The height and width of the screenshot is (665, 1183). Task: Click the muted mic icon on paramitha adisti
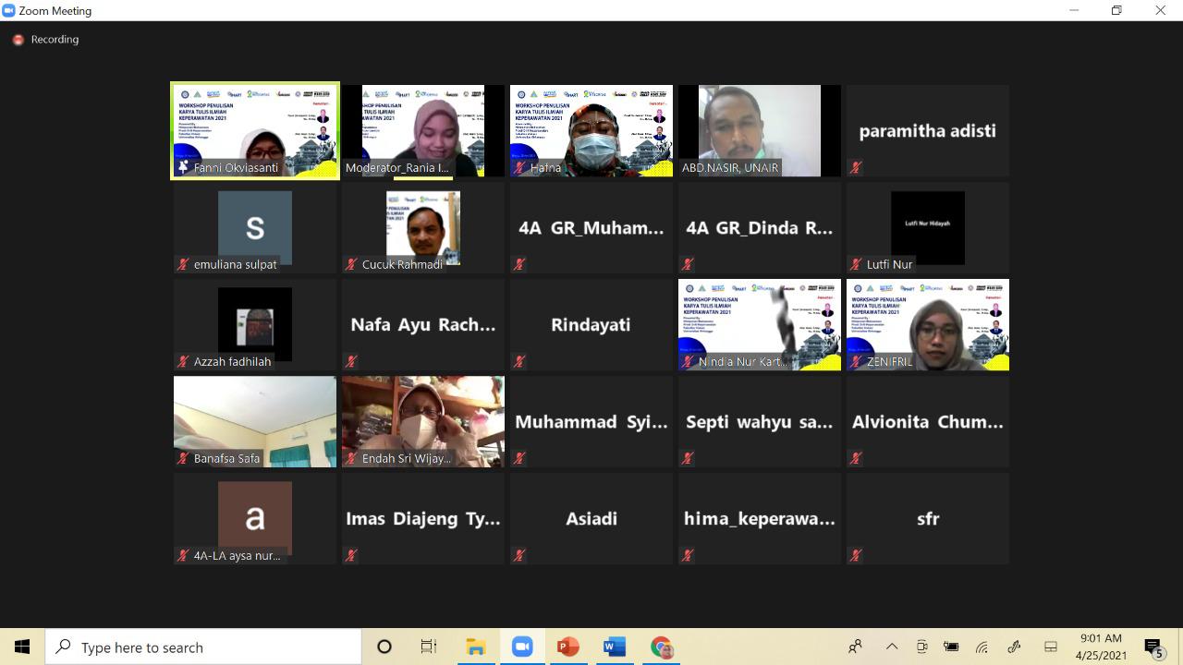tap(857, 167)
